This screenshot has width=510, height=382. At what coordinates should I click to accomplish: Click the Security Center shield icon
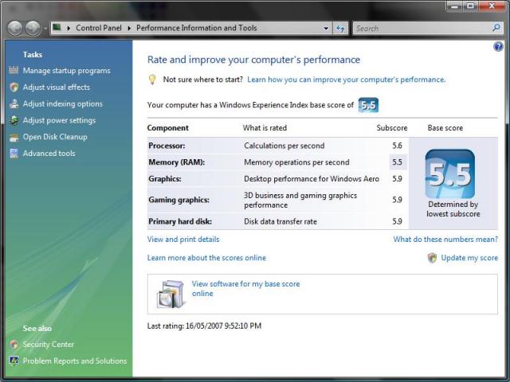point(14,345)
